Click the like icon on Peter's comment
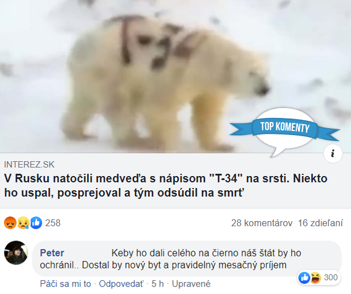Viewport: 351px width, 294px height. (x=304, y=278)
